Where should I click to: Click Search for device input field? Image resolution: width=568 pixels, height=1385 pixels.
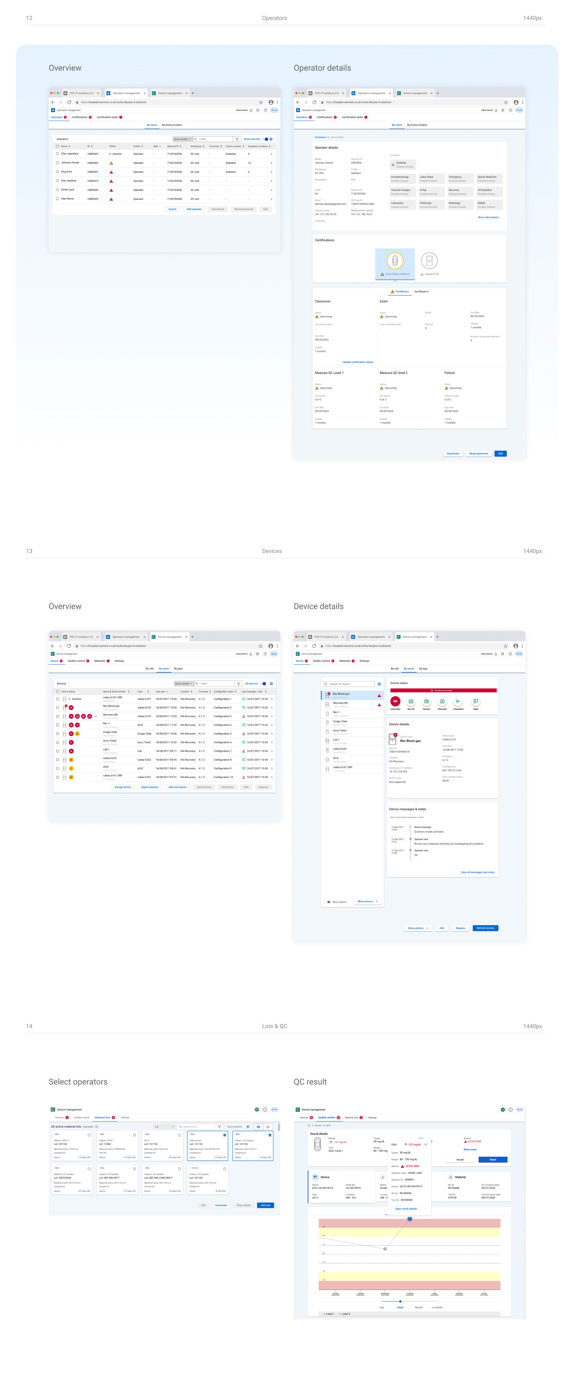(x=349, y=684)
